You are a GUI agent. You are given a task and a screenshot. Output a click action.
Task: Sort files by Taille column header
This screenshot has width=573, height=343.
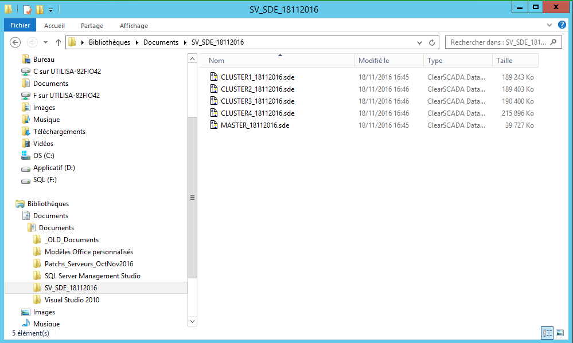coord(514,61)
